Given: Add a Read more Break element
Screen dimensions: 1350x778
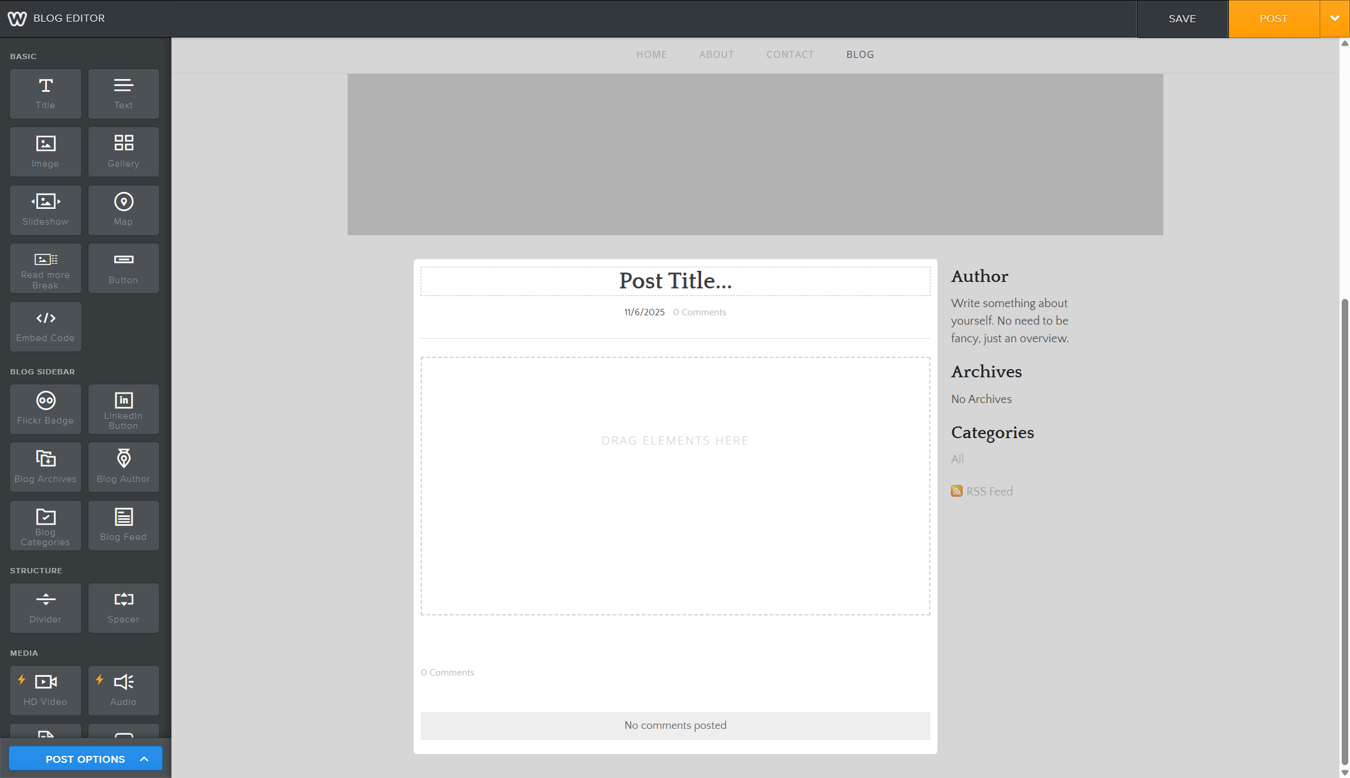Looking at the screenshot, I should 45,268.
